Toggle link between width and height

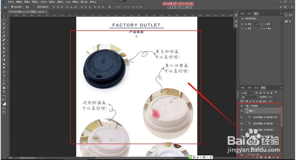257,24
